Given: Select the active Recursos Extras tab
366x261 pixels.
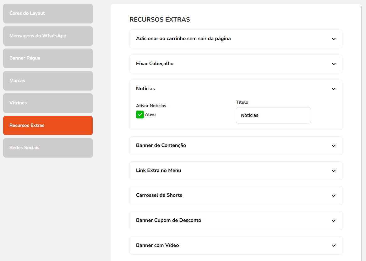Looking at the screenshot, I should click(x=48, y=125).
